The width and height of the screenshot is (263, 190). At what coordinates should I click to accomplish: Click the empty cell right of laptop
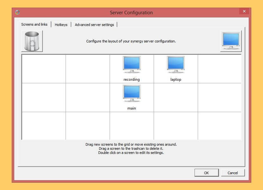(219, 69)
